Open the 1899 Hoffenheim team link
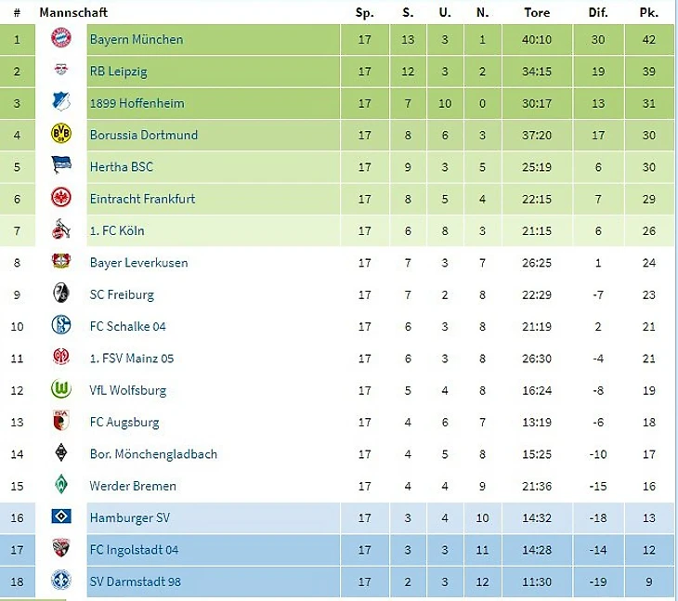This screenshot has height=601, width=678. point(137,103)
